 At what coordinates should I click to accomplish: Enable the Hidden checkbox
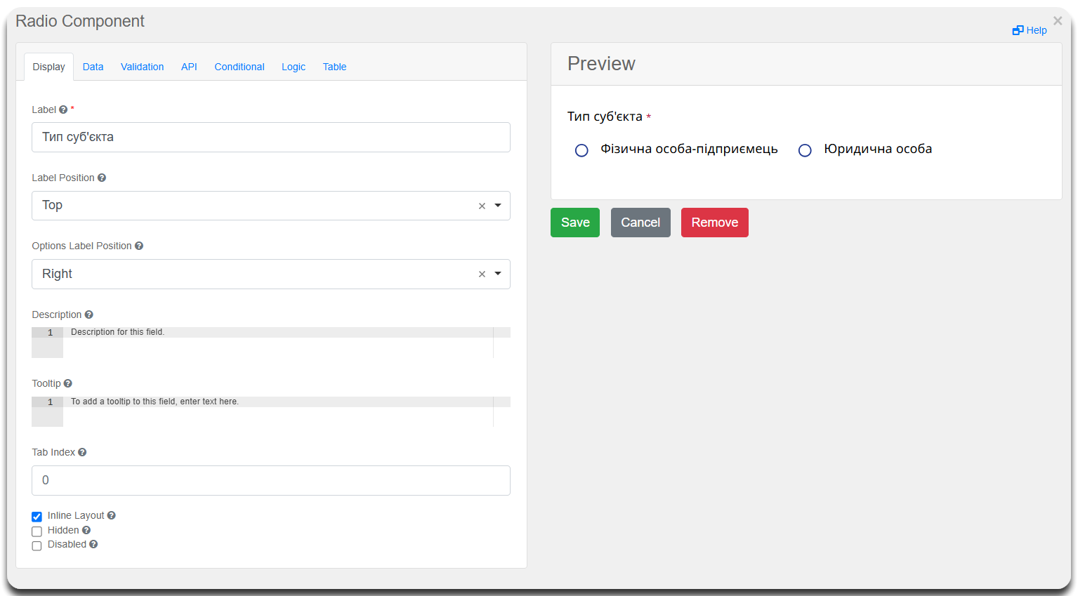(37, 531)
